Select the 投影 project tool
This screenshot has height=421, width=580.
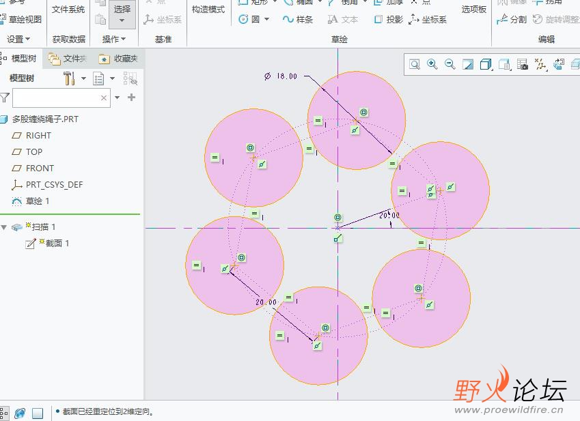pos(389,19)
